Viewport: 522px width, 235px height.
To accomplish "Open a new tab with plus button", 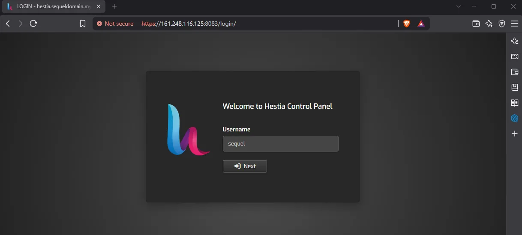I will [114, 6].
